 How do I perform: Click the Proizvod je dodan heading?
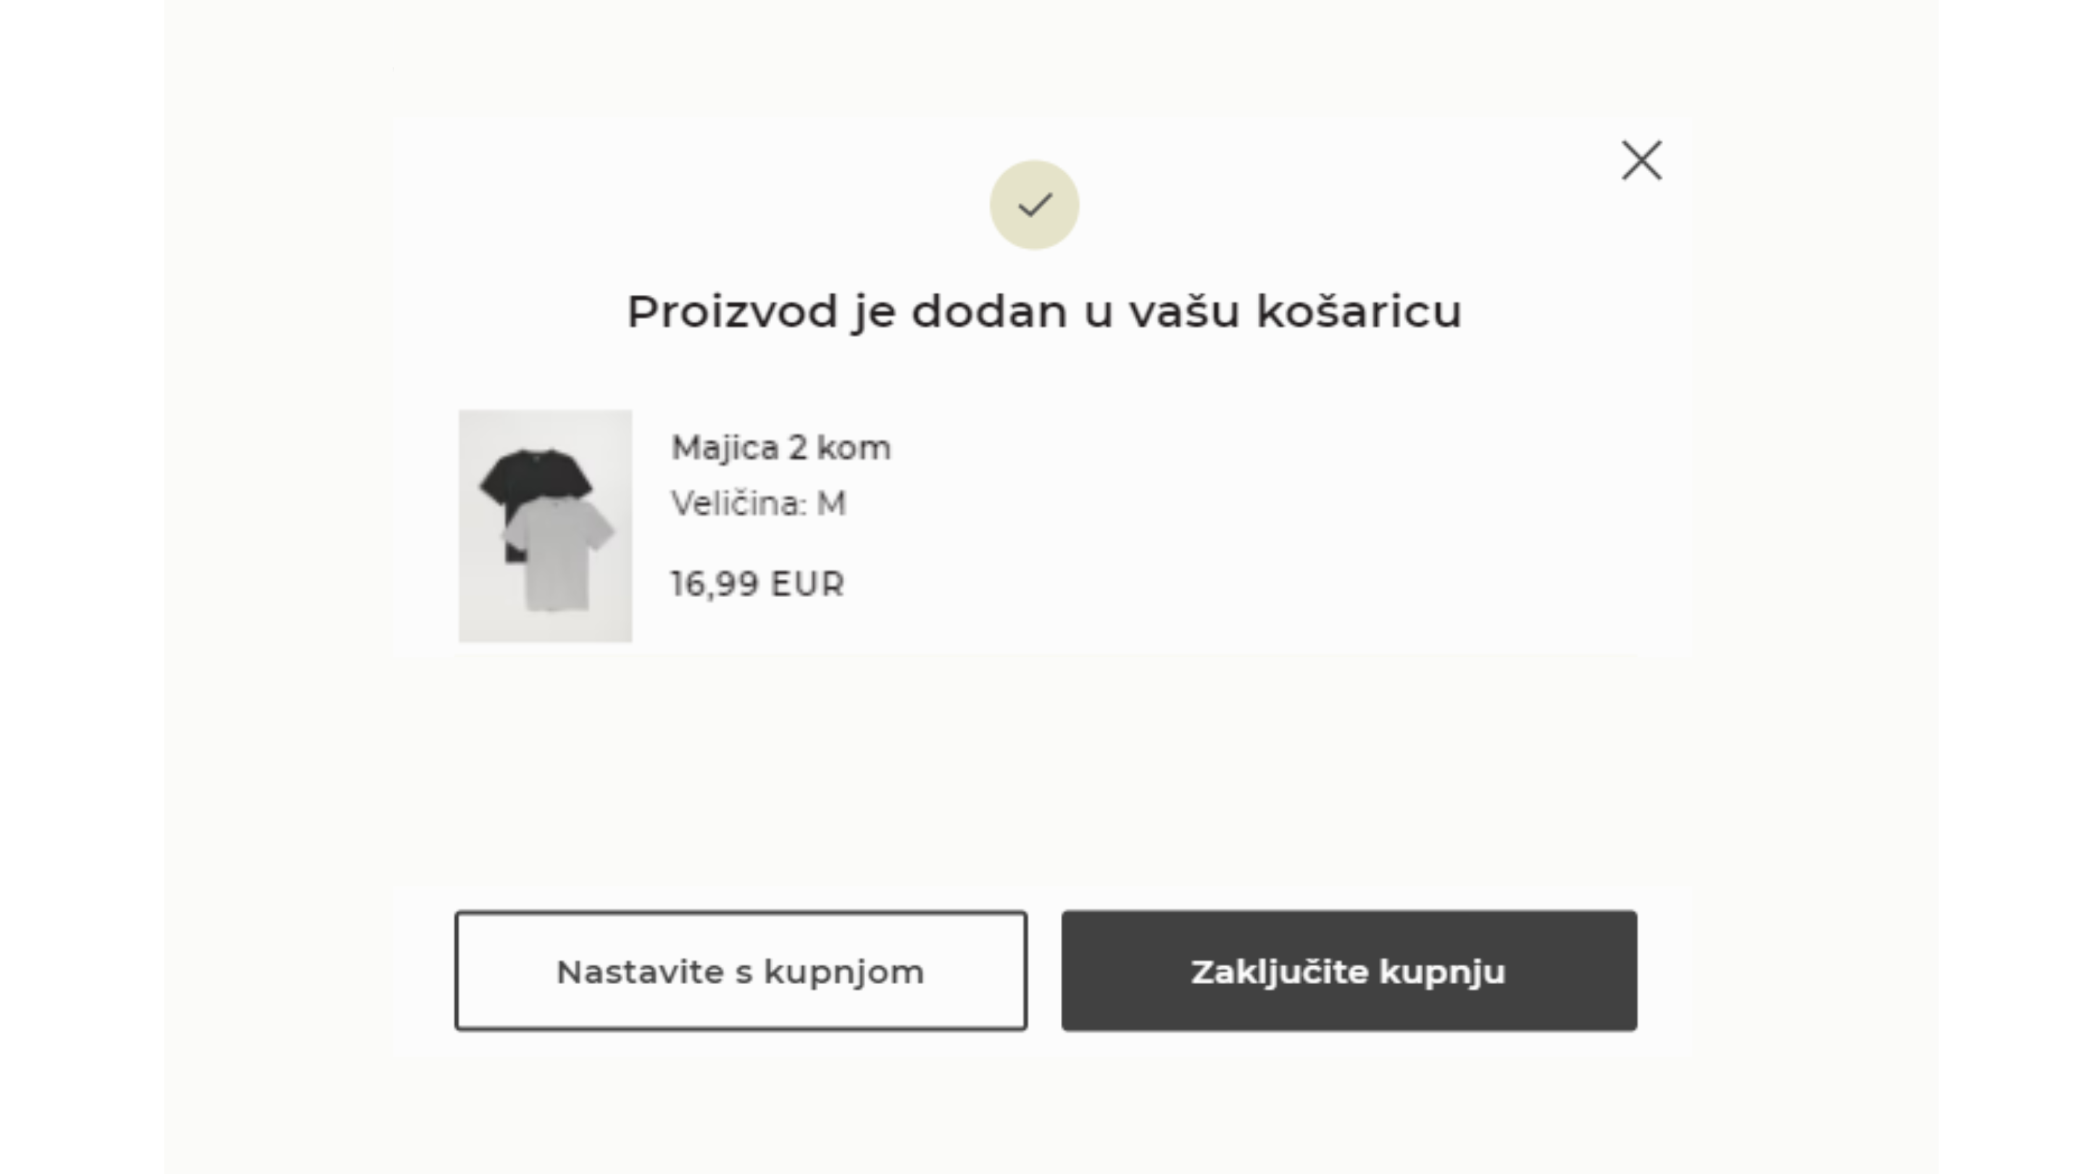coord(1044,312)
